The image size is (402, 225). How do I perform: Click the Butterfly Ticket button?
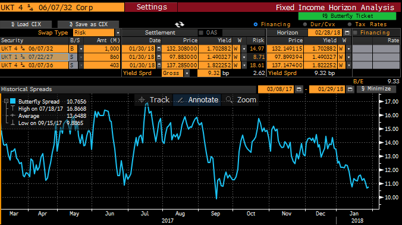tap(347, 16)
